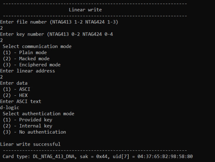Click the "Enter data" prompt line
215x162 pixels.
tap(14, 83)
